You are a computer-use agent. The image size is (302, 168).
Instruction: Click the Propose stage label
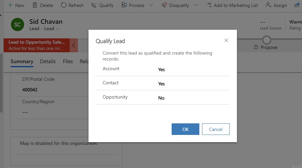pos(269,47)
